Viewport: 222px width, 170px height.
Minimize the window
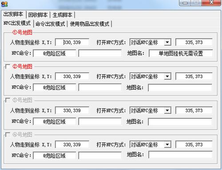click(x=185, y=3)
